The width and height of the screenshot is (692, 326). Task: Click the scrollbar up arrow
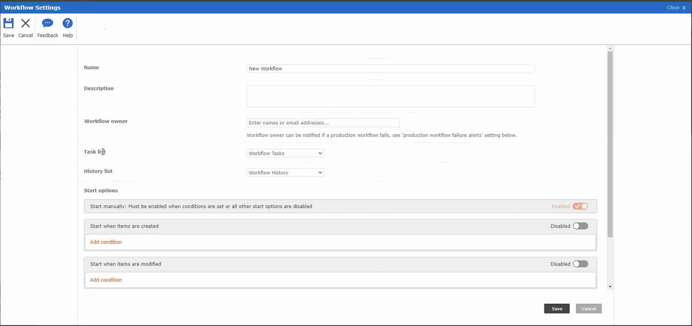click(x=610, y=48)
